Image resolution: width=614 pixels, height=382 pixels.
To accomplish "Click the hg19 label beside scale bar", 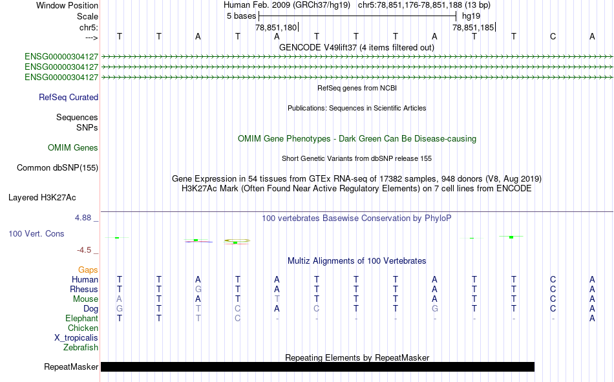I will [471, 16].
